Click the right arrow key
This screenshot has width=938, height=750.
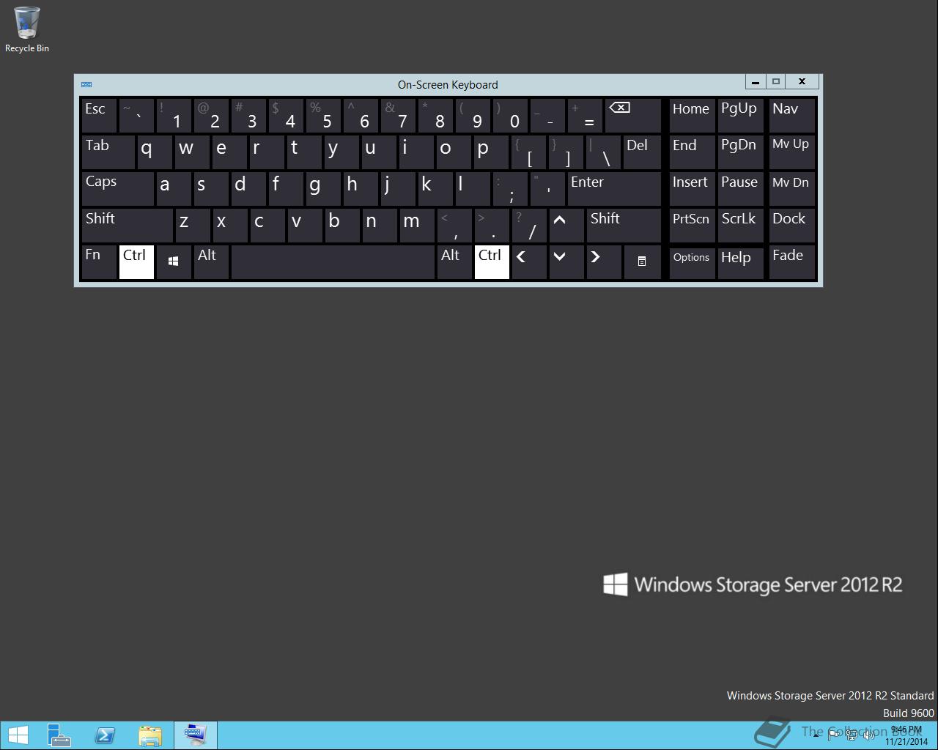point(604,262)
